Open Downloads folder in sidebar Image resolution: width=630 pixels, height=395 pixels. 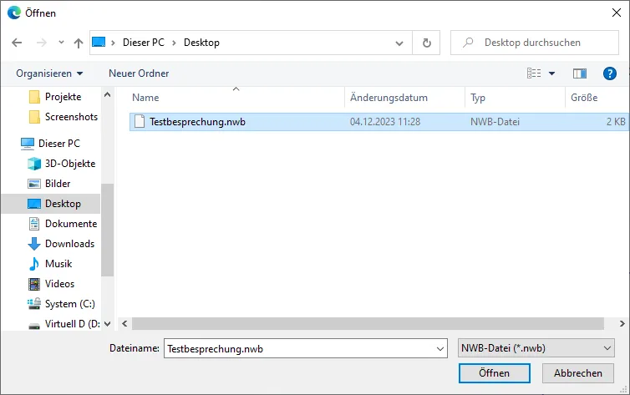(69, 244)
